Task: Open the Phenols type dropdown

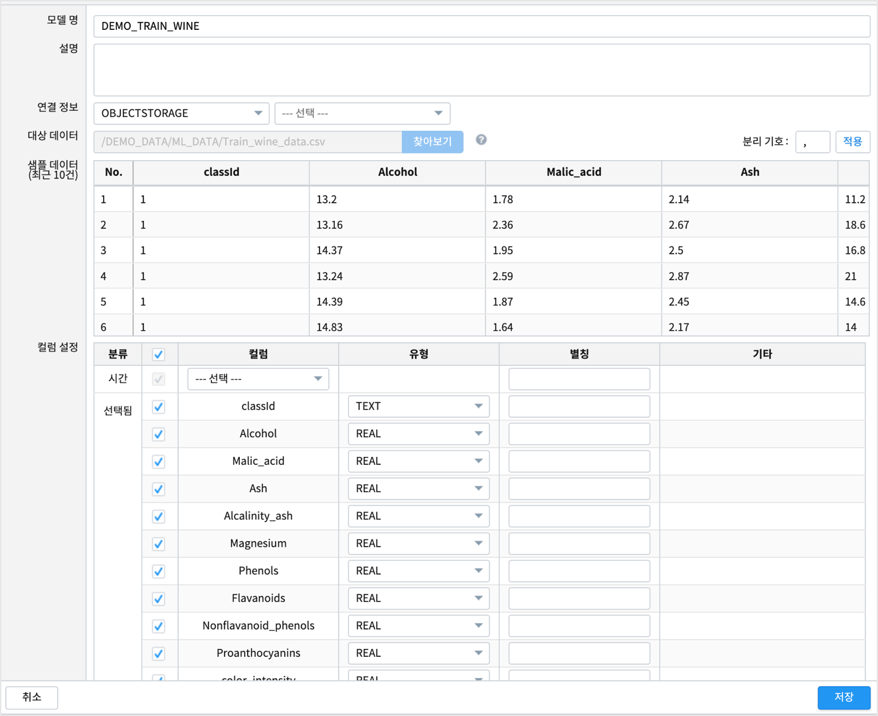Action: coord(418,571)
